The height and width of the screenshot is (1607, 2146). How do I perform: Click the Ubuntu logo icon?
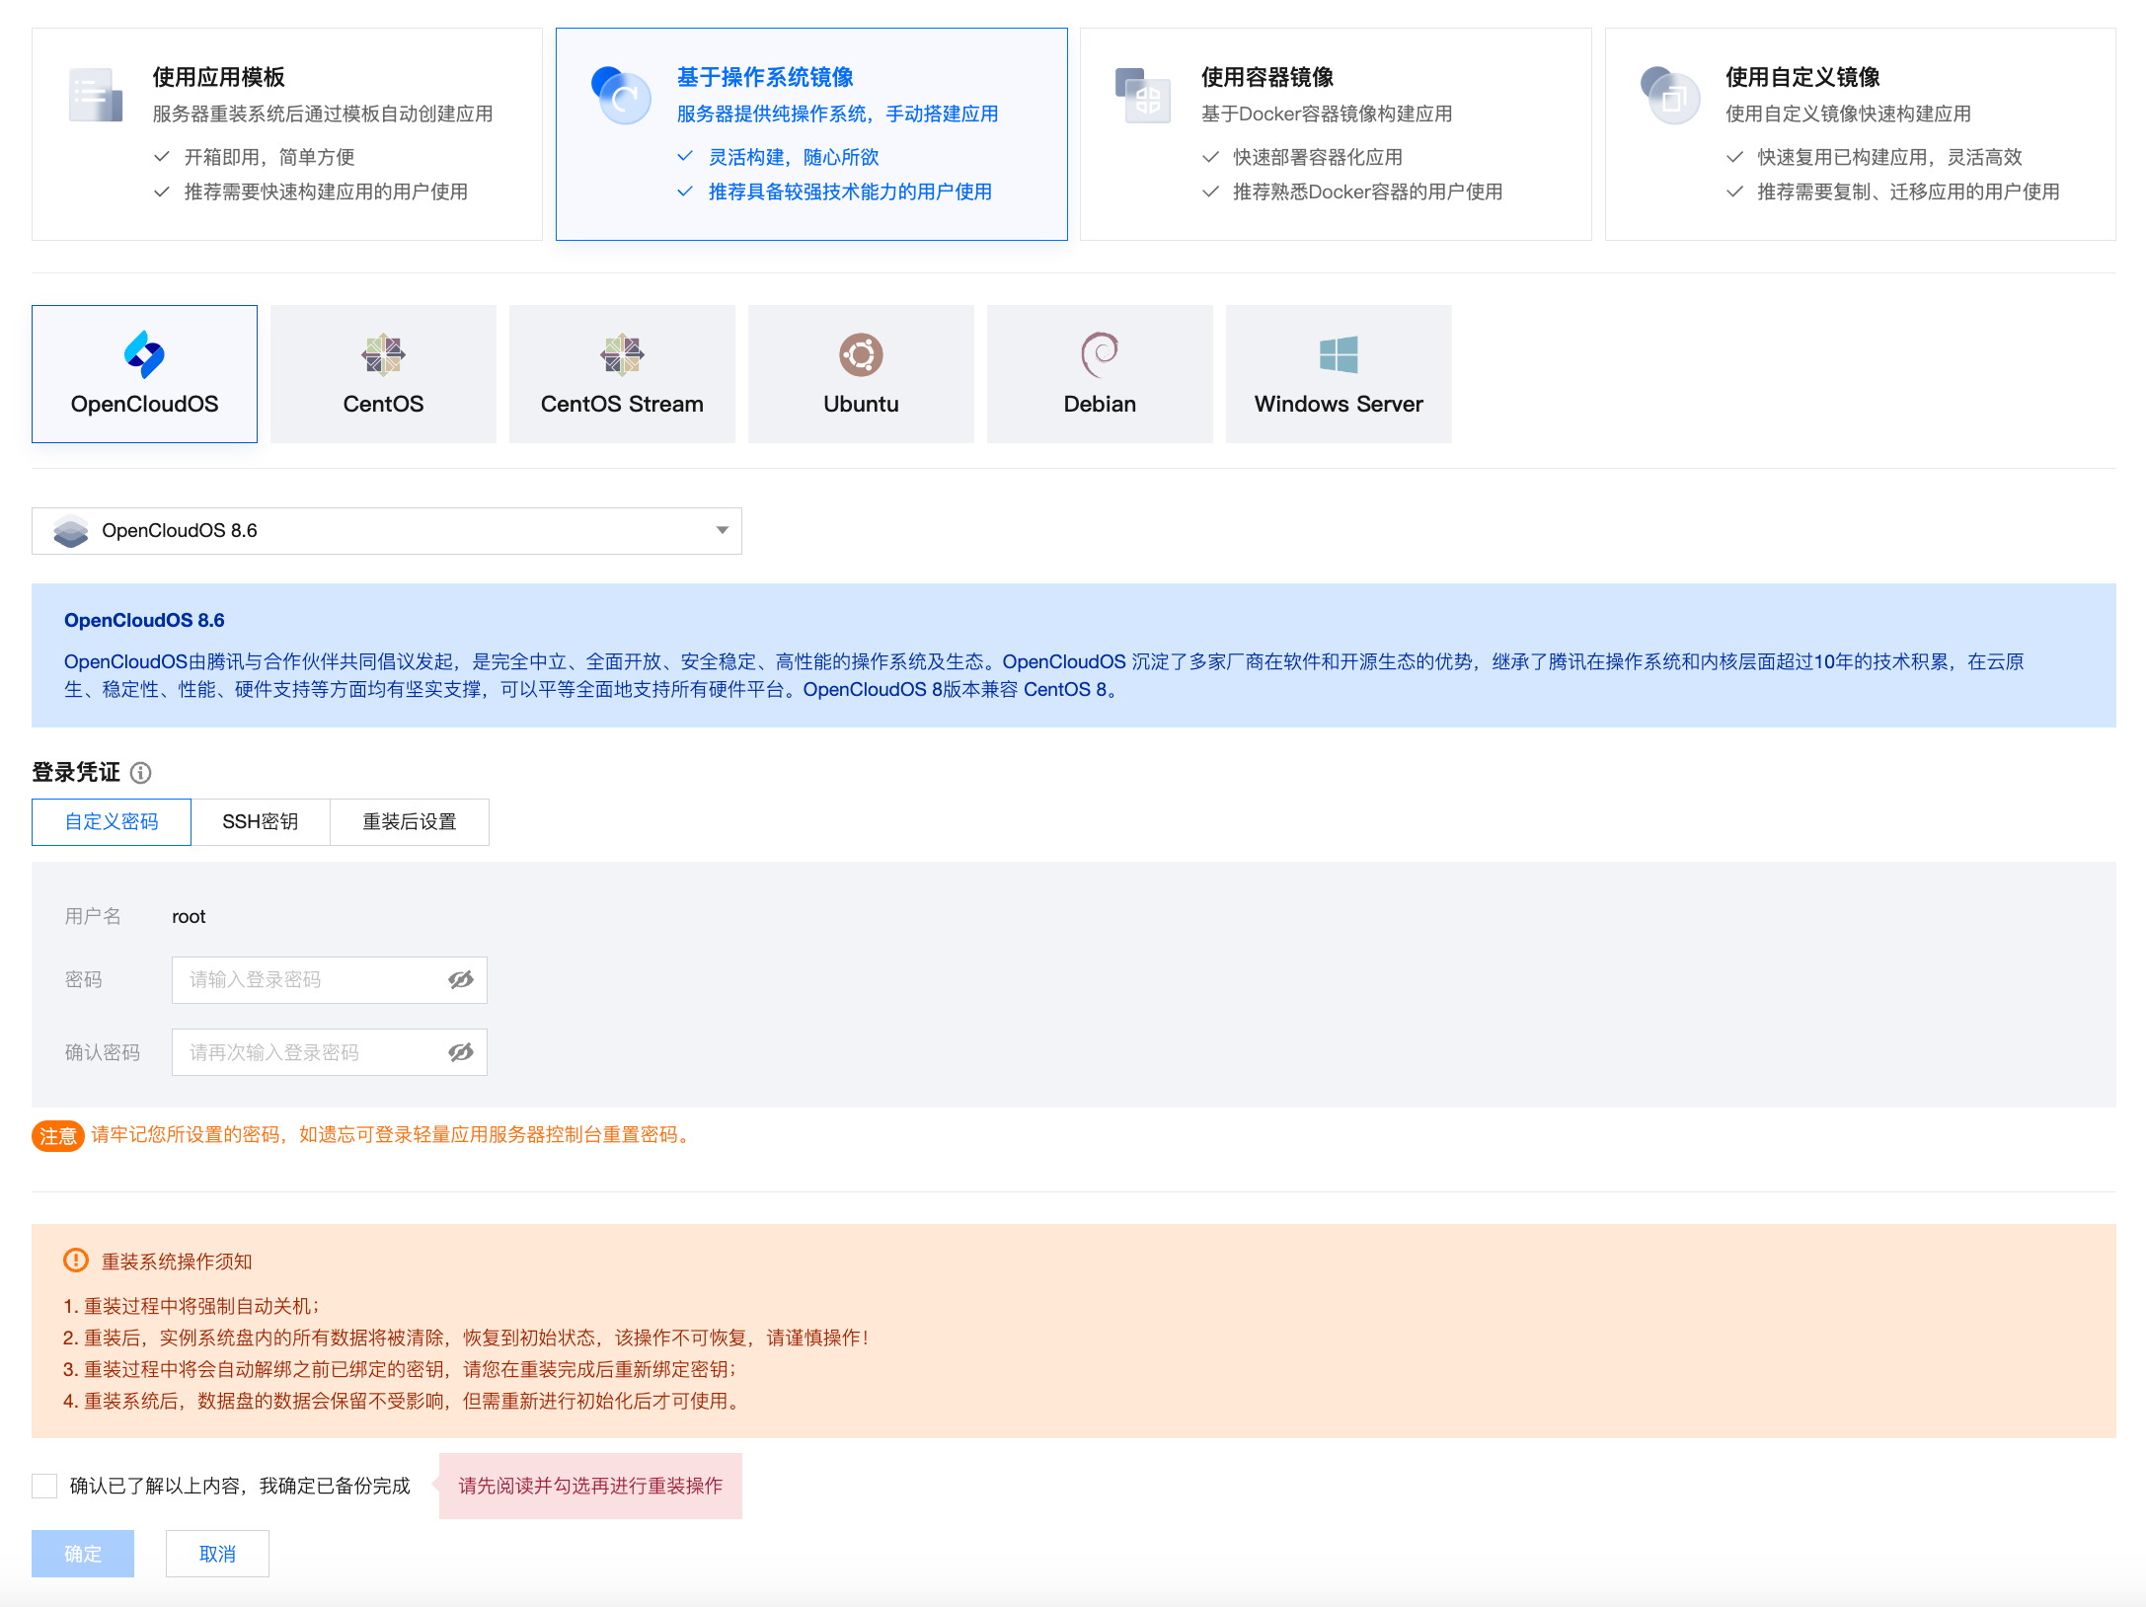pyautogui.click(x=861, y=354)
